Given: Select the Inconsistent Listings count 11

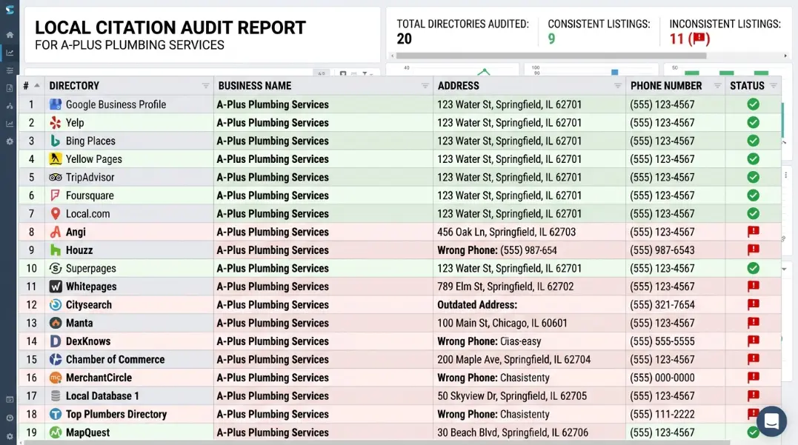Looking at the screenshot, I should click(x=676, y=39).
